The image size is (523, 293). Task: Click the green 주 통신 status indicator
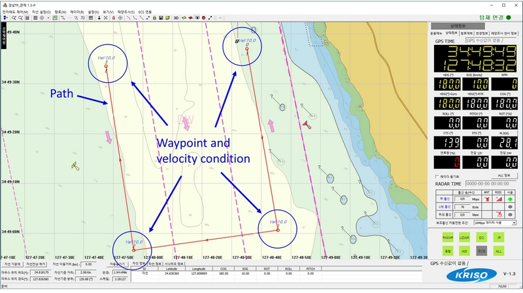510,199
